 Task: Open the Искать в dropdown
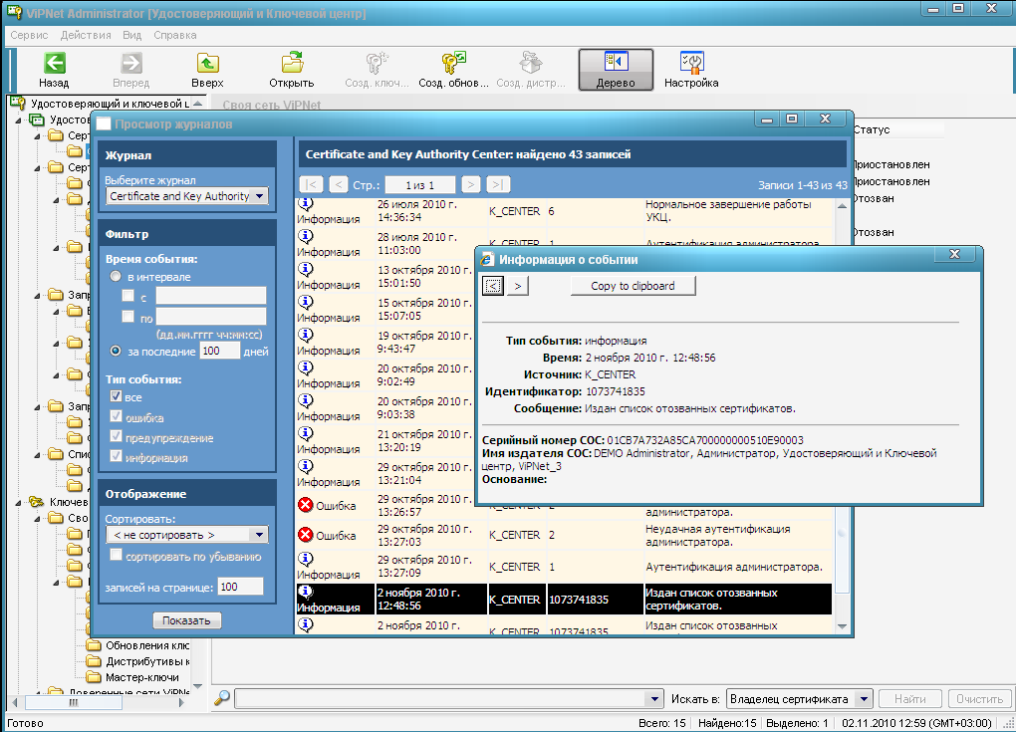[863, 699]
